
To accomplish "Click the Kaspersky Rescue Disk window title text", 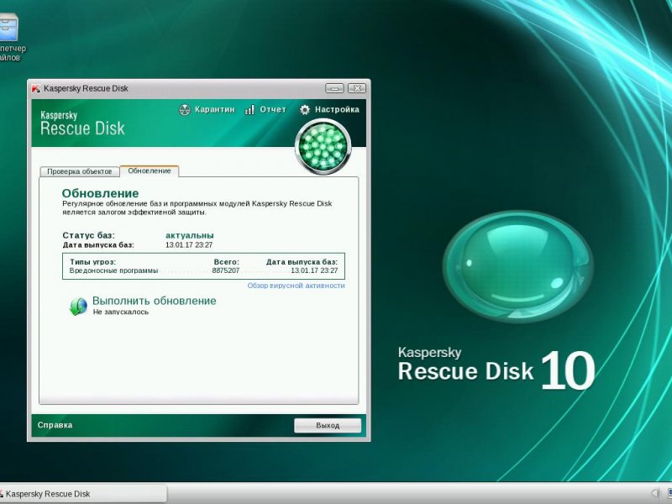I will coord(86,89).
